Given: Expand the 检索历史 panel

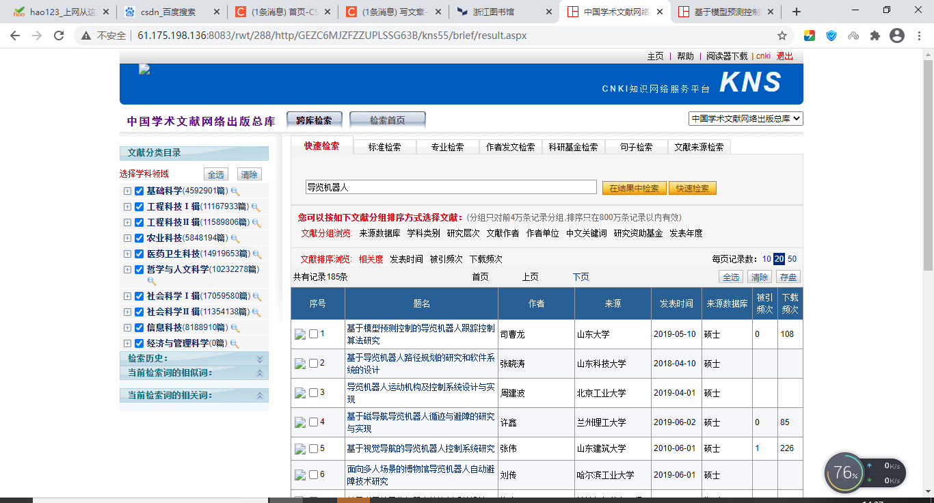Looking at the screenshot, I should 260,359.
